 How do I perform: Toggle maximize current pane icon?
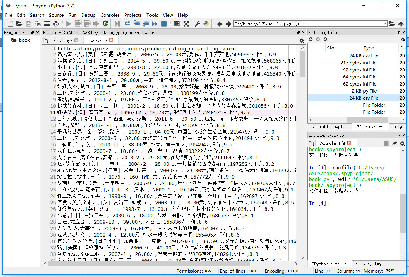(x=186, y=24)
